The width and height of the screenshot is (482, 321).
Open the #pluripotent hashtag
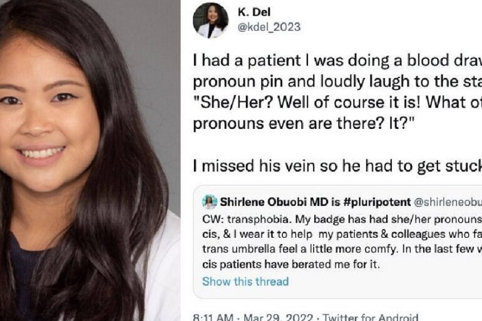pos(377,202)
